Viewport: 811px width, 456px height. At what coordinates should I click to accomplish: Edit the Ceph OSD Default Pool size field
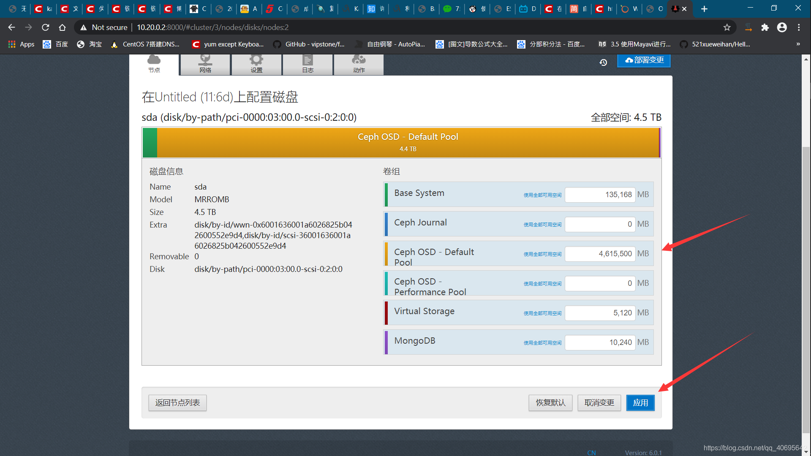600,254
